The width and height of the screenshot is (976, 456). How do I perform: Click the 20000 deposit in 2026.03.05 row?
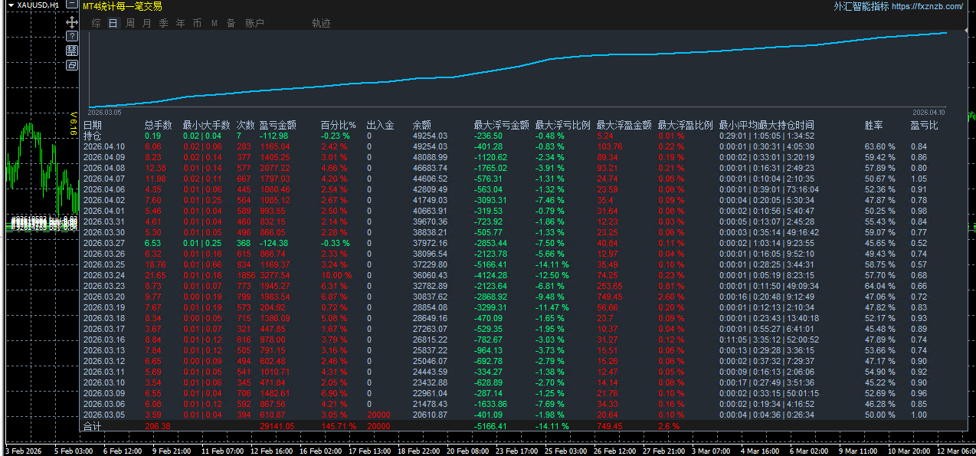click(x=378, y=415)
